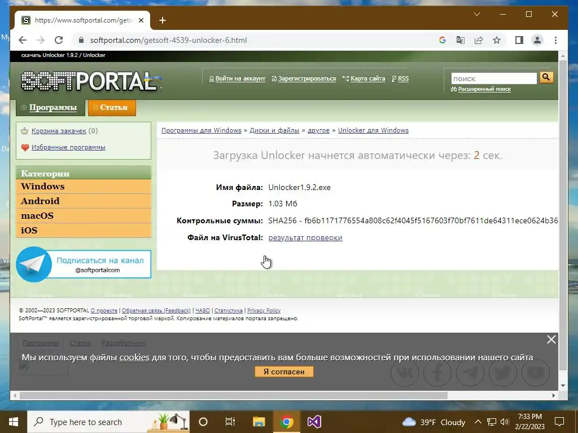Select the macOS category
This screenshot has width=578, height=433.
84,216
